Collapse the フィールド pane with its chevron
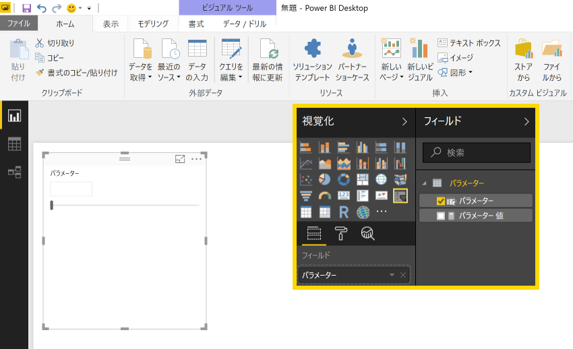 [x=526, y=121]
